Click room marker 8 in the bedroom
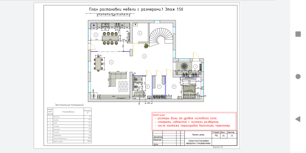 click(174, 86)
